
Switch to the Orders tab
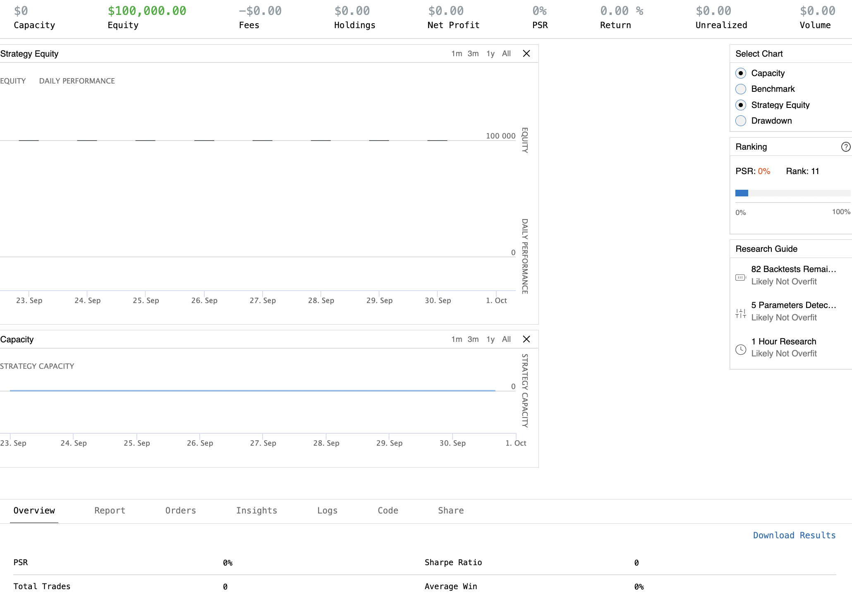pos(180,511)
